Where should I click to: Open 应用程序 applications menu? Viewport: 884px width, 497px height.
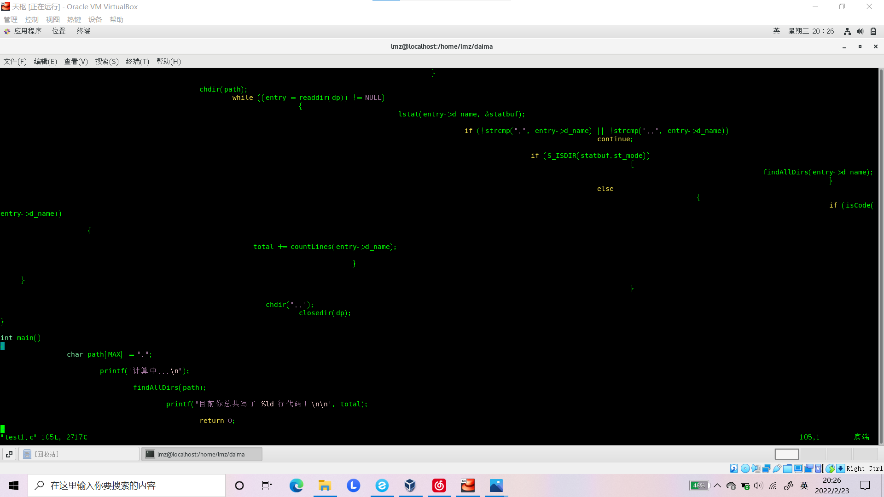28,31
